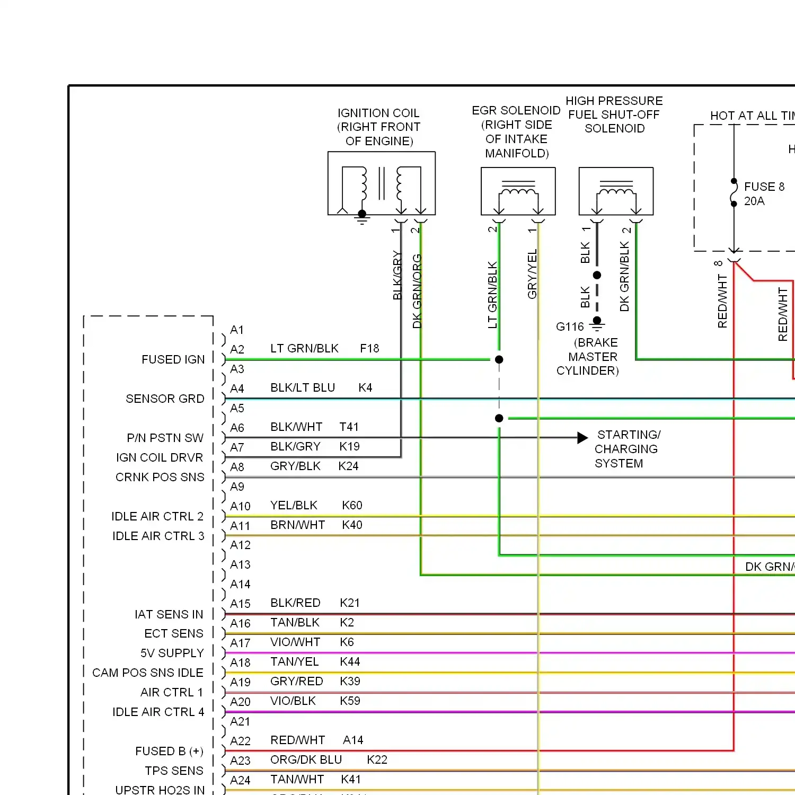795x795 pixels.
Task: Click the IGN COIL DRVR terminal label
Action: coord(160,457)
